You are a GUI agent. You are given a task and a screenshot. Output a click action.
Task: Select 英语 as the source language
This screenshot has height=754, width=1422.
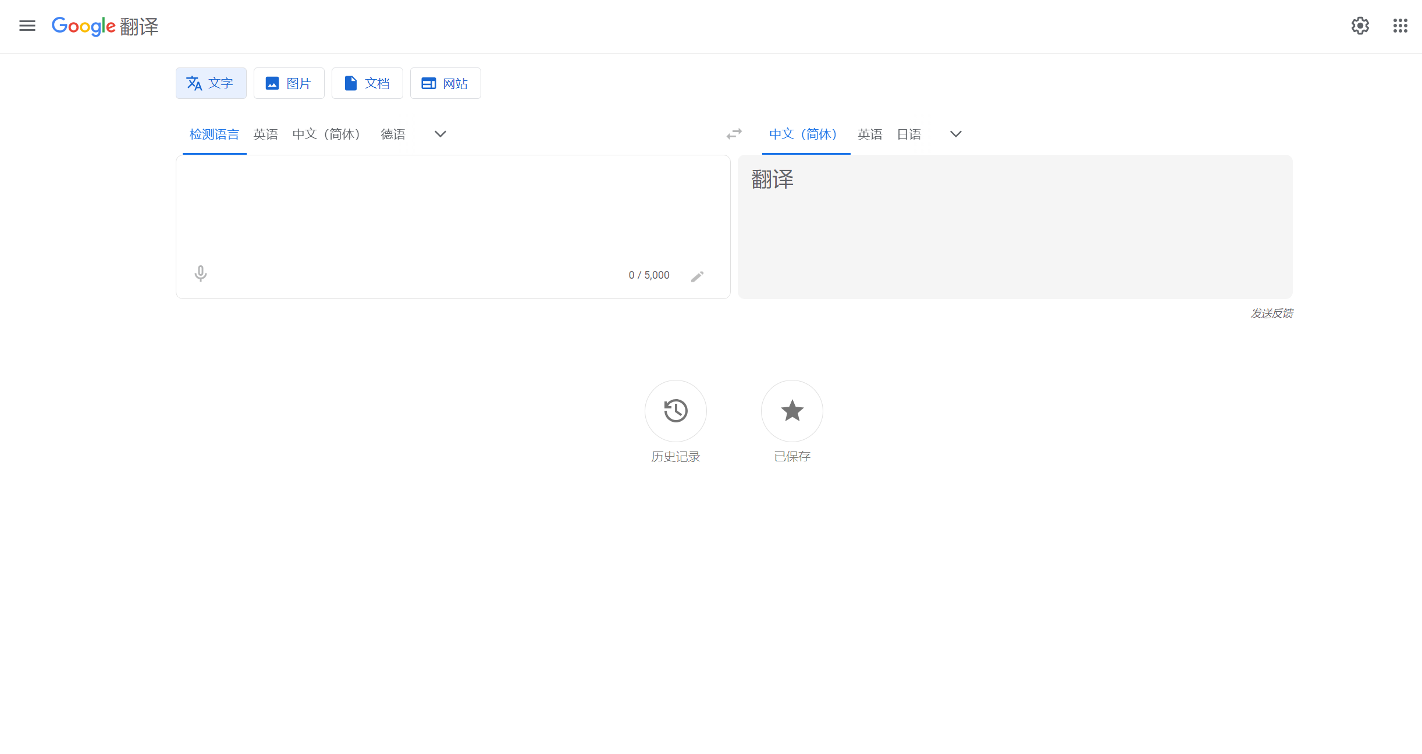pyautogui.click(x=265, y=134)
